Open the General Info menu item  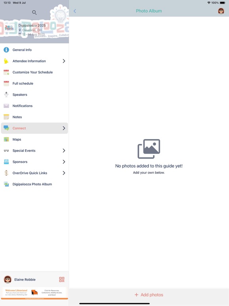point(35,50)
